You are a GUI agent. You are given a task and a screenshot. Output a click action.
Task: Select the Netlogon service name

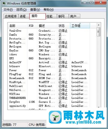click(x=15, y=46)
